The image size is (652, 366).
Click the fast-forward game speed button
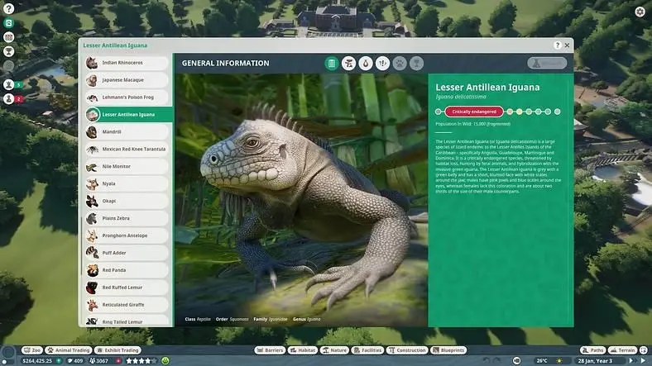coord(631,360)
